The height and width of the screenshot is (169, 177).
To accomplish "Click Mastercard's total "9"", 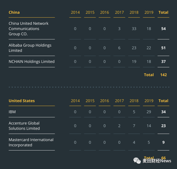I will point(163,142).
